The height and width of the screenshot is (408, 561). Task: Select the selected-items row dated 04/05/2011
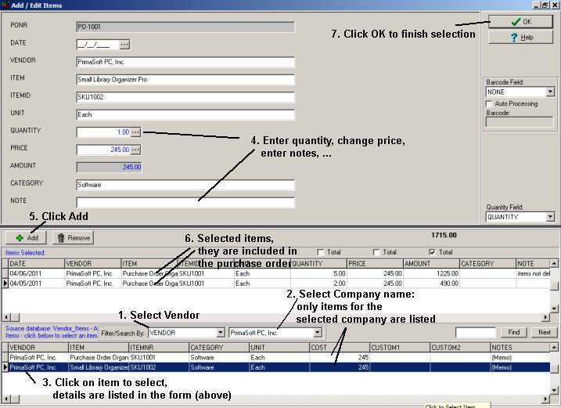point(276,283)
